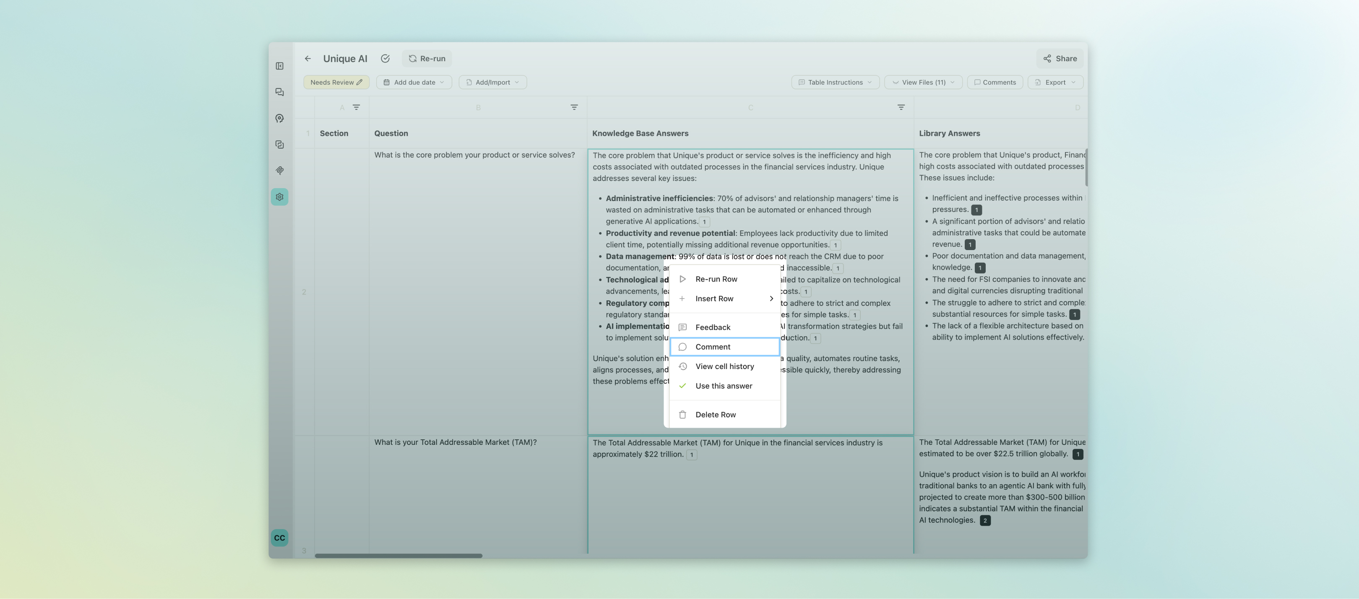The height and width of the screenshot is (599, 1359).
Task: Select the 'Question' header cell
Action: click(477, 133)
